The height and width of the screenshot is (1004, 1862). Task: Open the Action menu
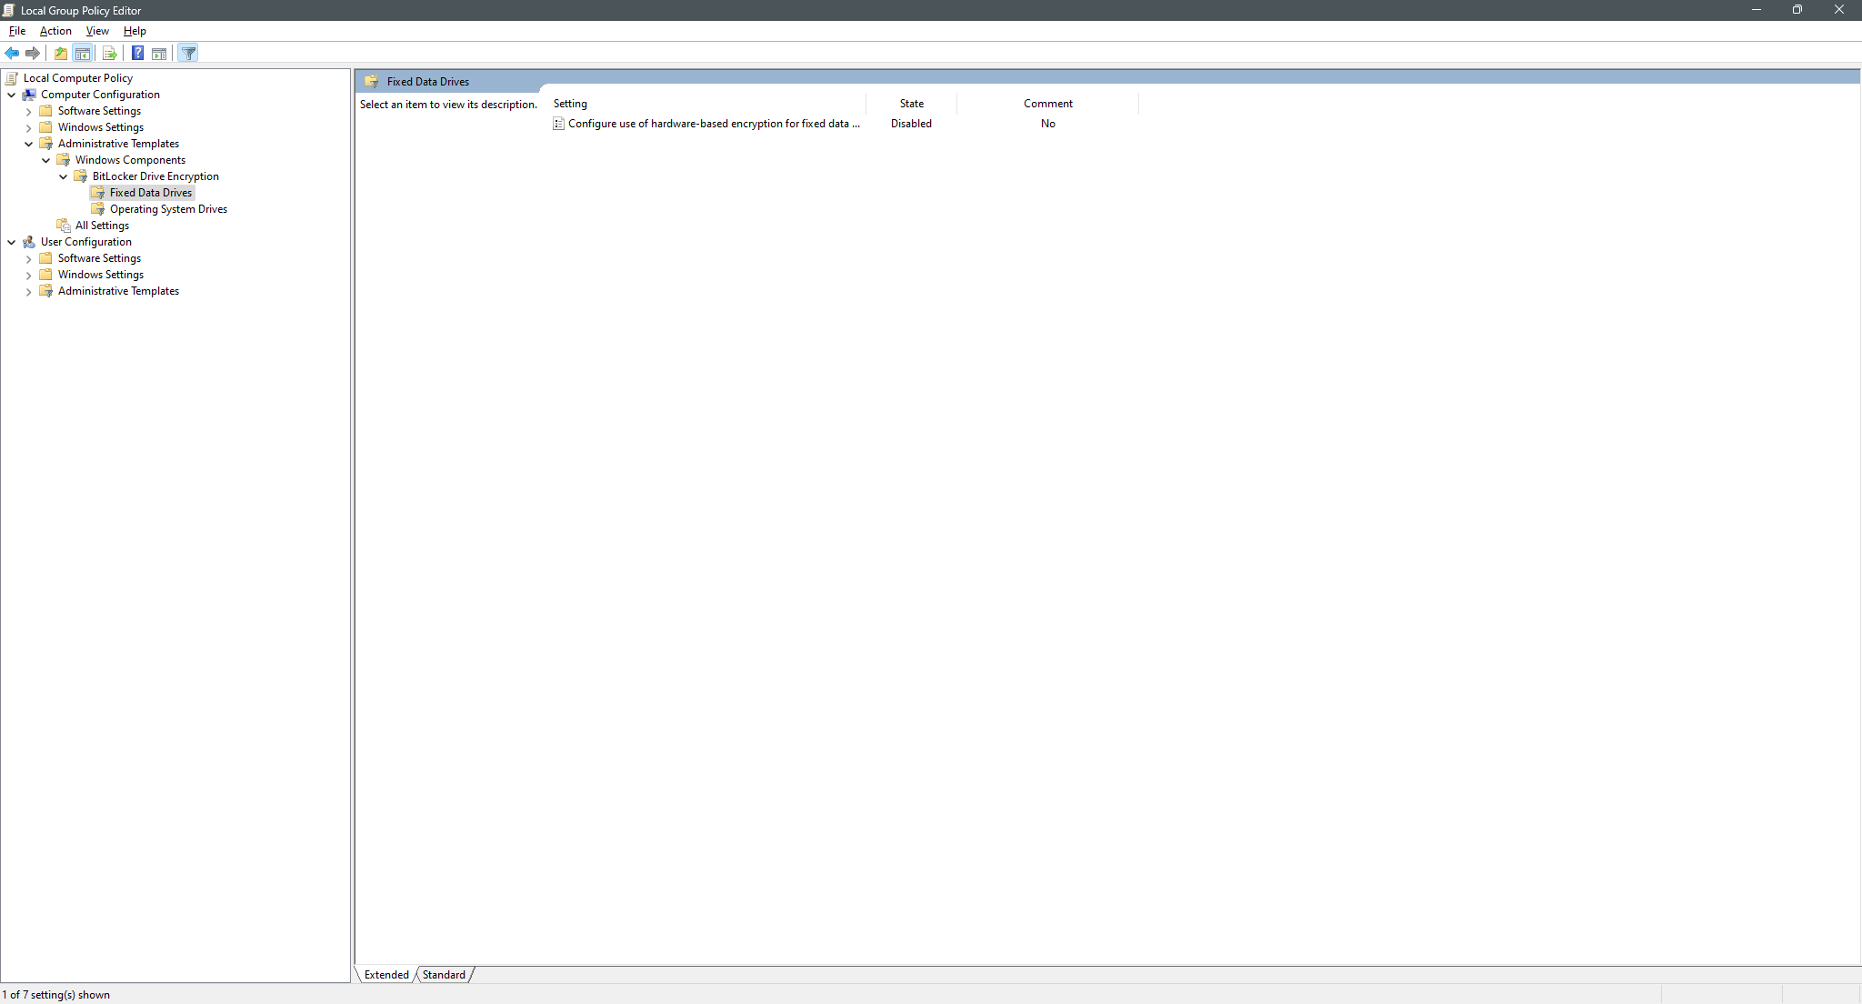coord(55,31)
